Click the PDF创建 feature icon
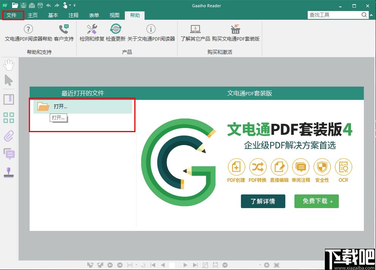 point(236,167)
